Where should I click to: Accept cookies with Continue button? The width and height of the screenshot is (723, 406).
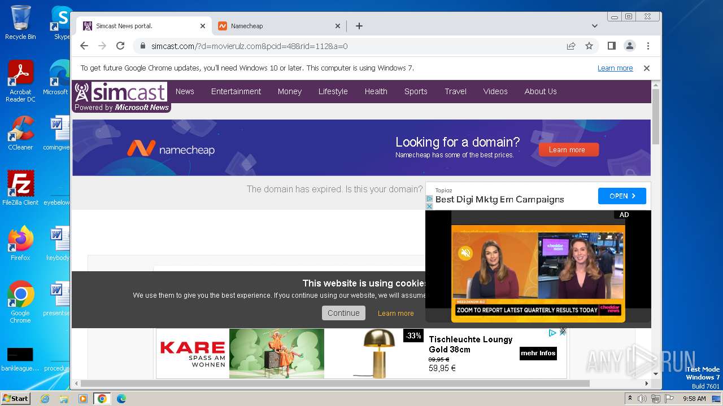(x=343, y=313)
